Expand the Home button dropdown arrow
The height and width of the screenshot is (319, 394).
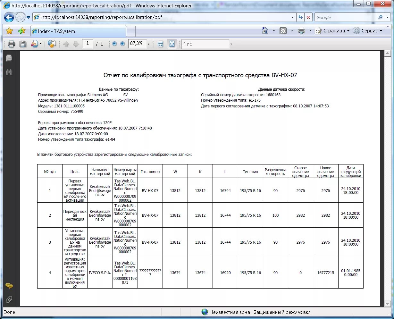tap(274, 31)
